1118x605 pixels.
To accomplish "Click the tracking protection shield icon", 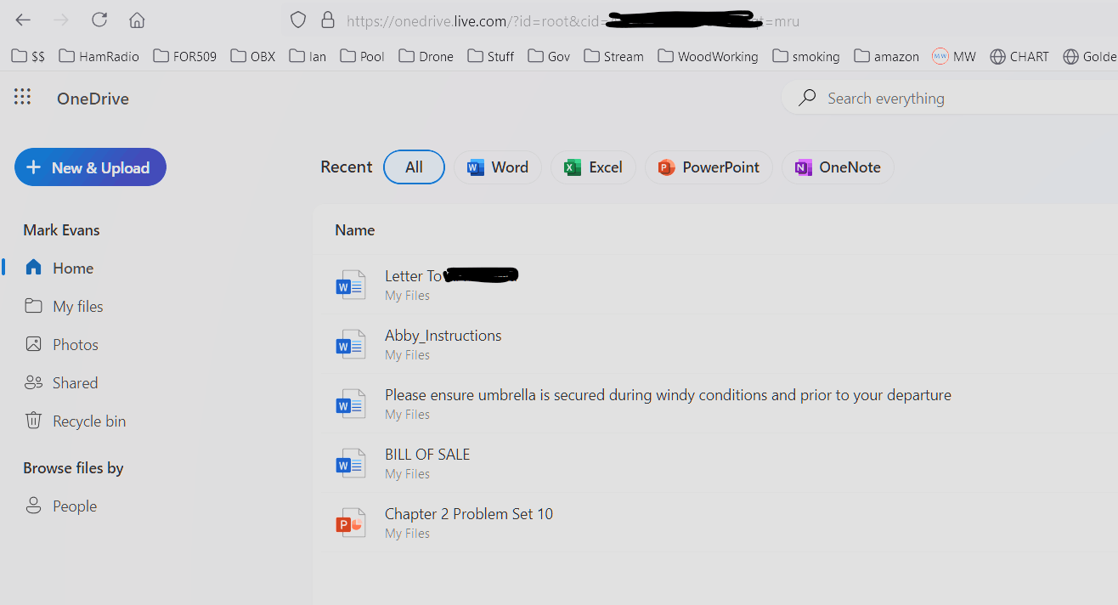I will coord(297,20).
